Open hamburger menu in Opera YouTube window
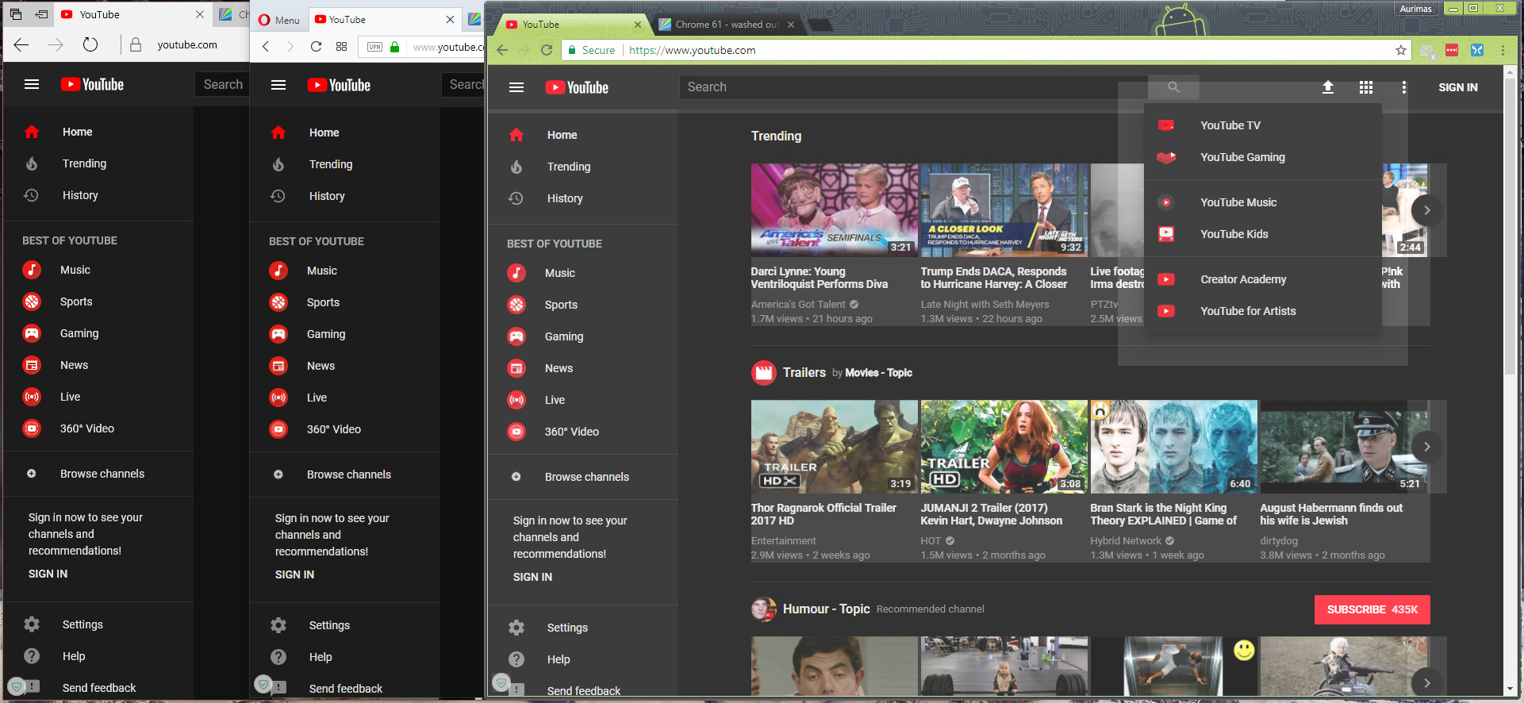Screen dimensions: 1524x703 [278, 85]
